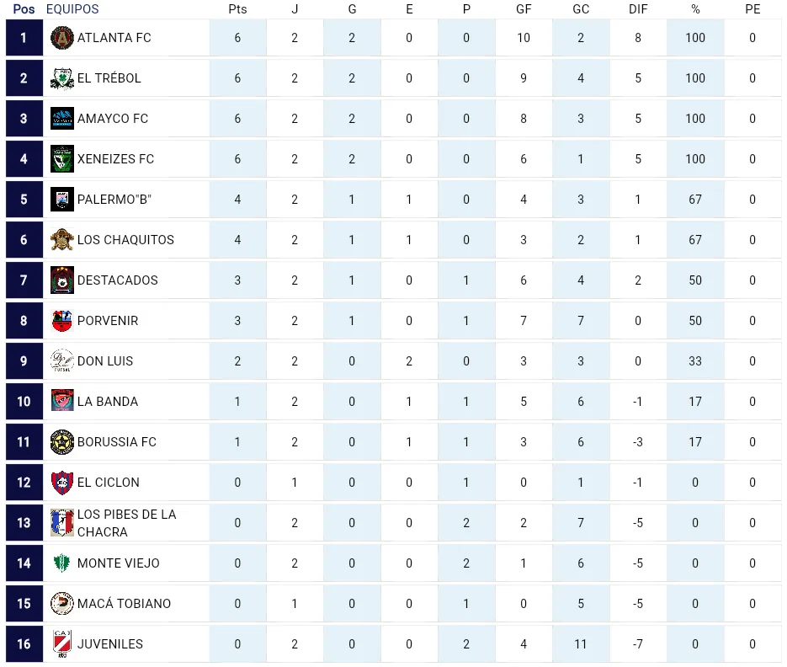Click the Monte Viejo team crest
This screenshot has width=787, height=667.
[x=62, y=563]
